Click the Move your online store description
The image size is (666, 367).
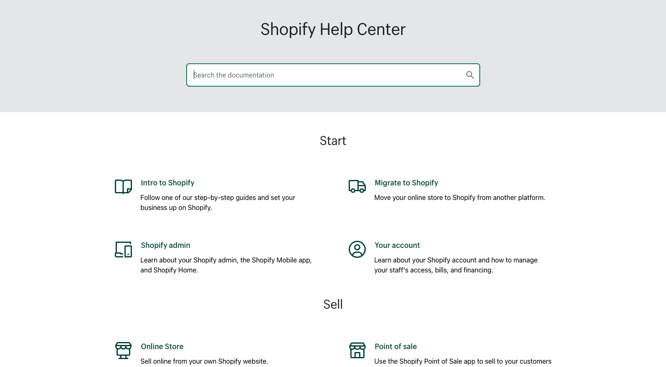pos(459,197)
